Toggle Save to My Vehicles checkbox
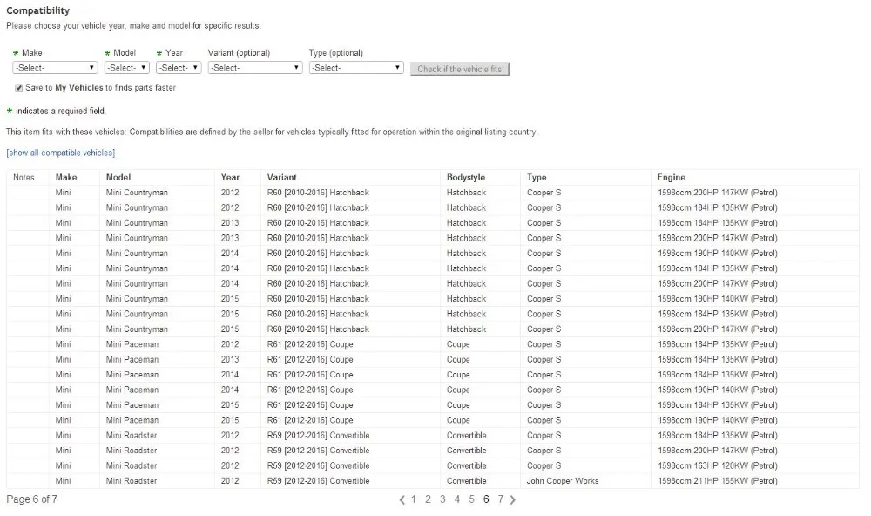 [x=19, y=88]
